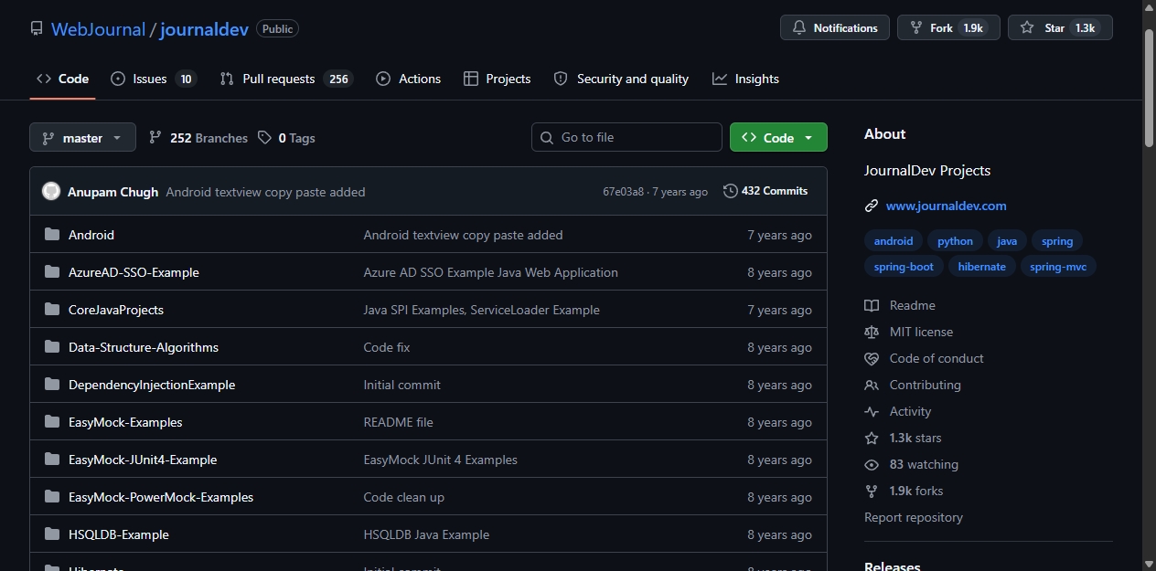1156x571 pixels.
Task: Click the Code of conduct heart icon
Action: pyautogui.click(x=872, y=358)
